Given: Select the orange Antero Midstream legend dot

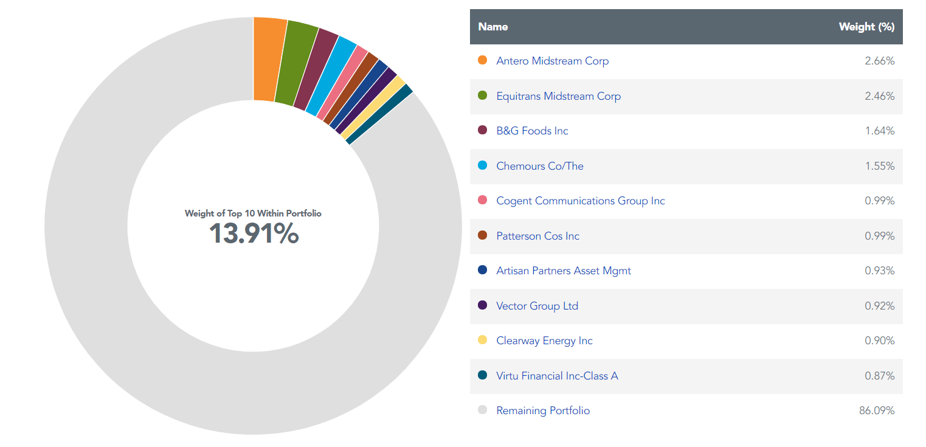Looking at the screenshot, I should pos(483,61).
